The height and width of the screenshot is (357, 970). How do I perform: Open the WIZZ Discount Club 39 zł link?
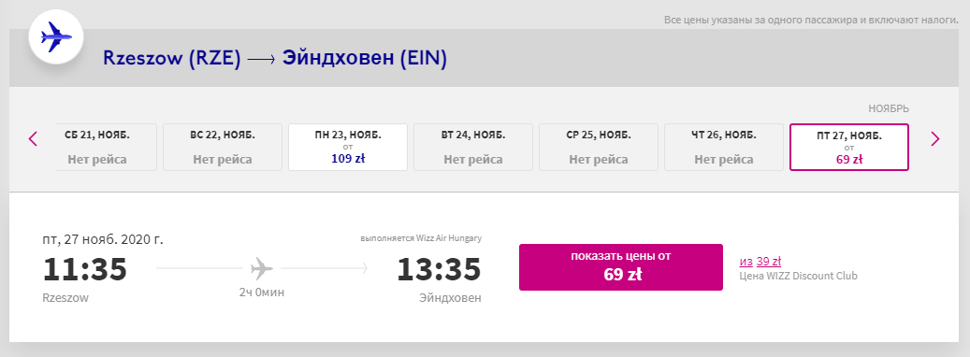pyautogui.click(x=760, y=262)
